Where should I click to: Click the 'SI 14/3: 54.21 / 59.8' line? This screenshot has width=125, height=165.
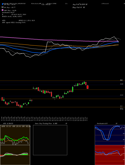tap(19, 14)
